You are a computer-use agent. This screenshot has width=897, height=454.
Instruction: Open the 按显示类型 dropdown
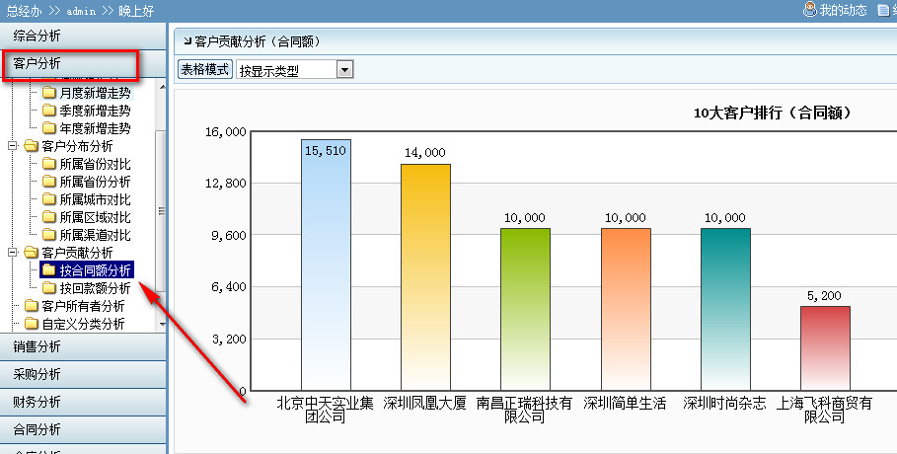[295, 70]
